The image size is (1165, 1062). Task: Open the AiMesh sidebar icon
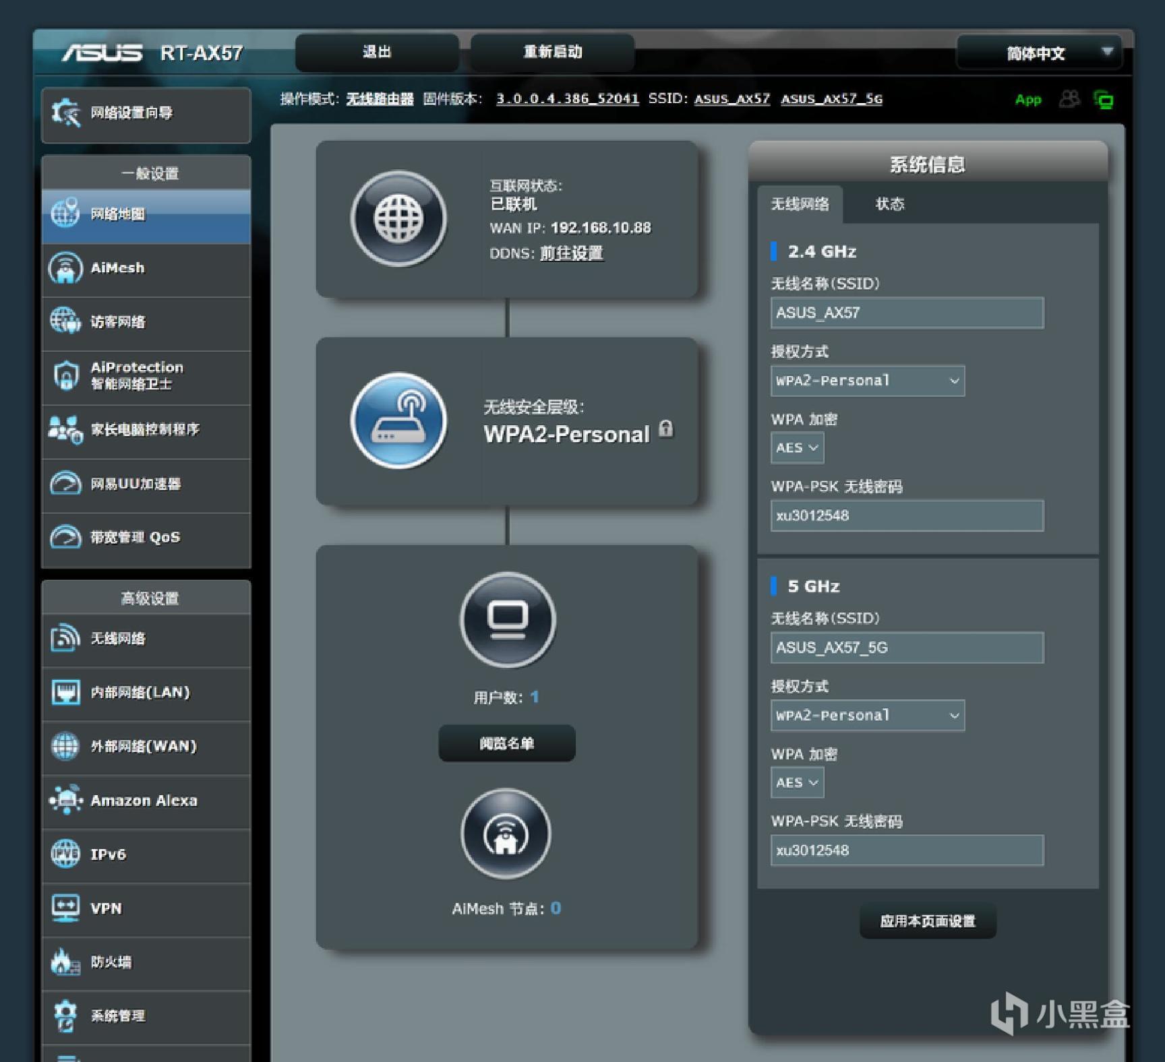click(65, 268)
